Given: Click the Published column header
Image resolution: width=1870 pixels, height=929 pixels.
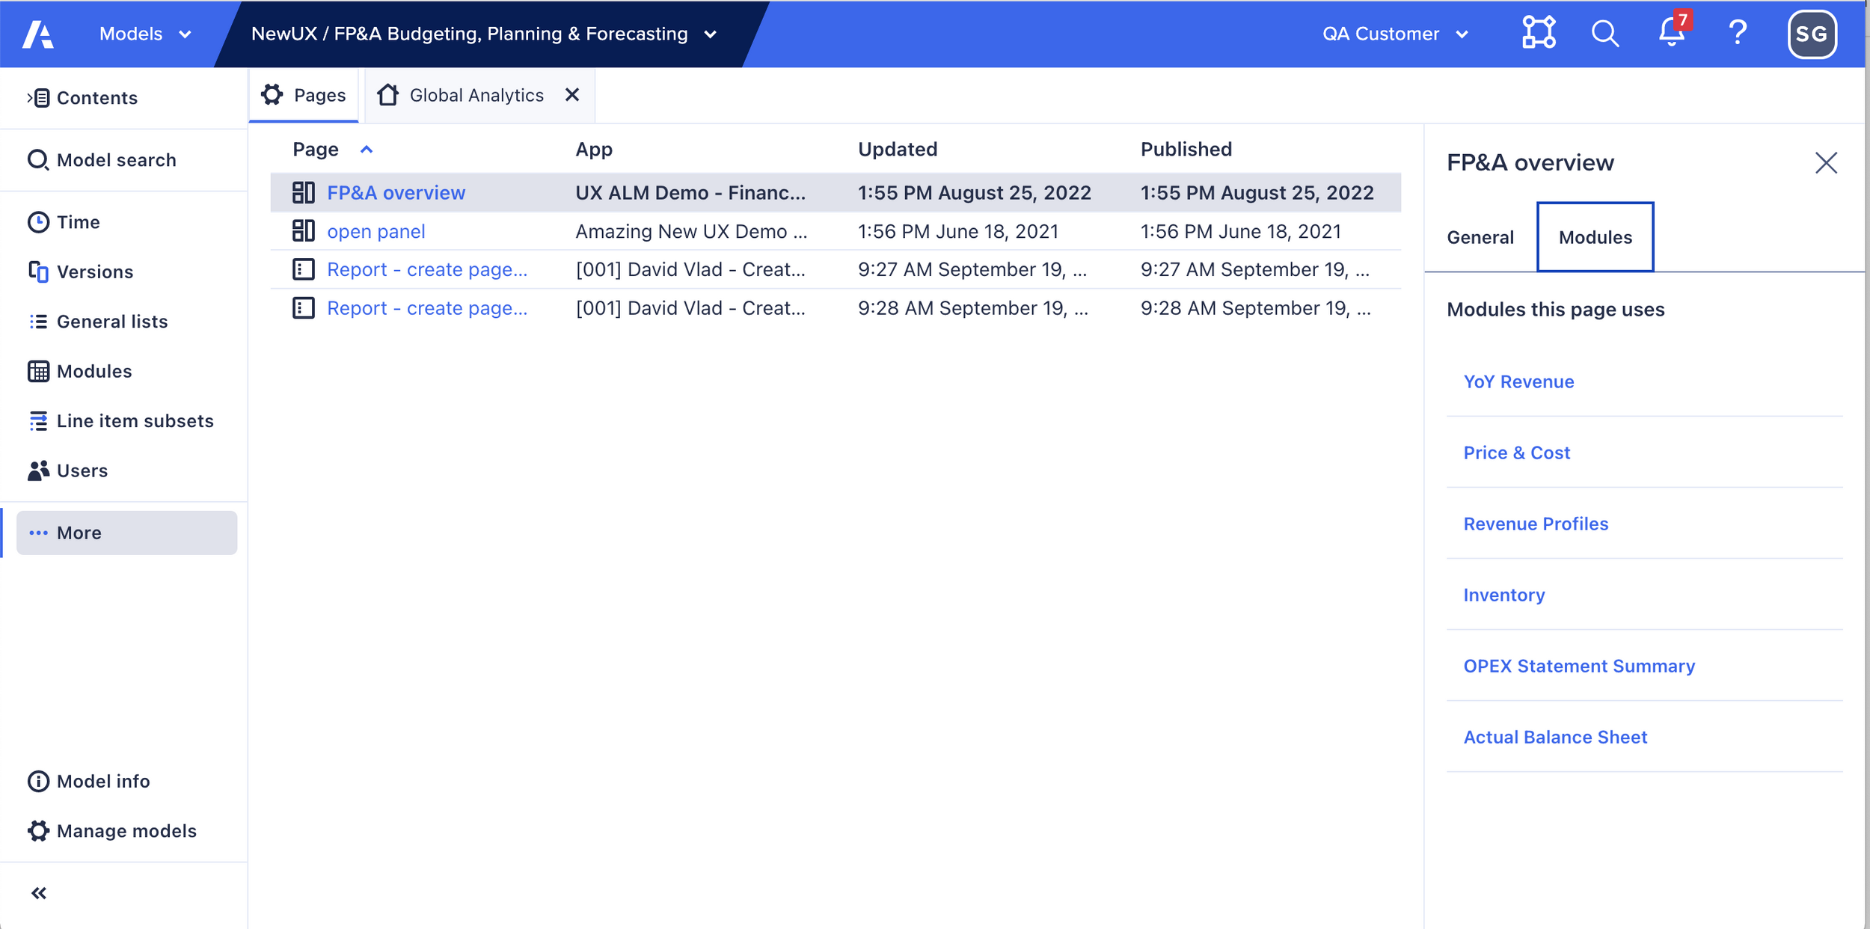Looking at the screenshot, I should point(1186,150).
